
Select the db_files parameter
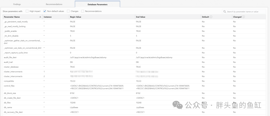(x=7, y=103)
